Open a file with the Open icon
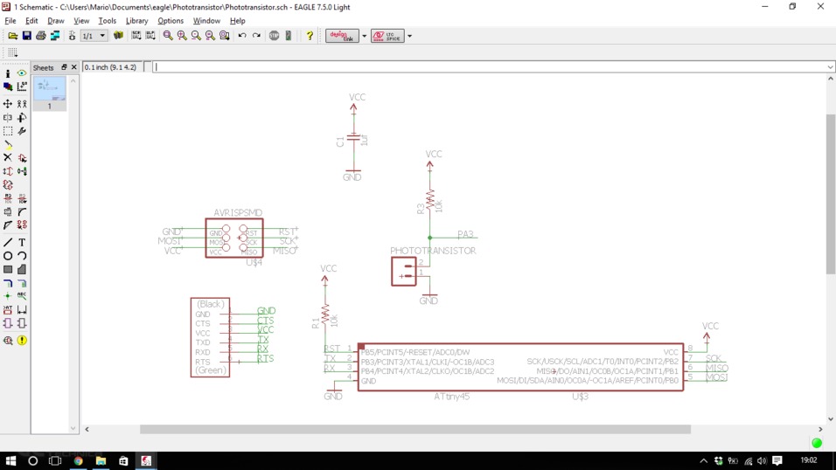This screenshot has height=470, width=836. coord(12,36)
